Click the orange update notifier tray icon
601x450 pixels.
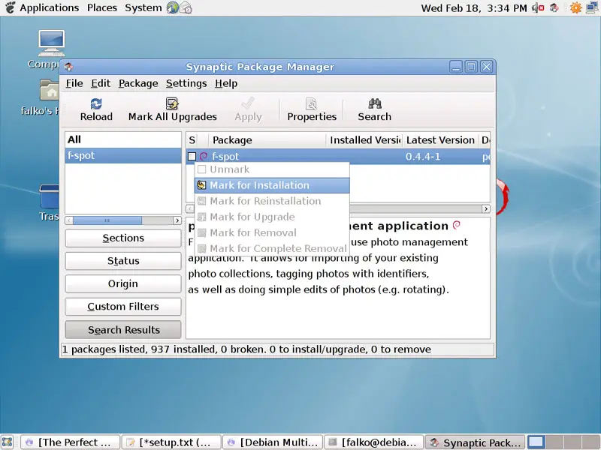click(x=575, y=7)
